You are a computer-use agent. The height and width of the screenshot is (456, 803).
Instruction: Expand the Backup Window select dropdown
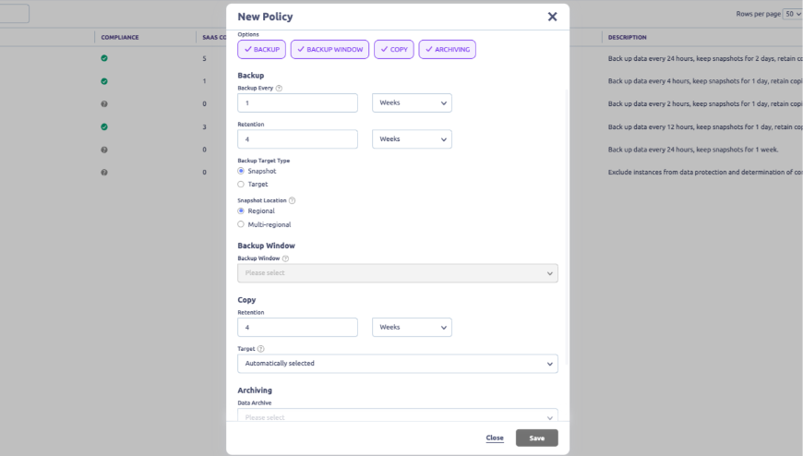[x=398, y=273]
